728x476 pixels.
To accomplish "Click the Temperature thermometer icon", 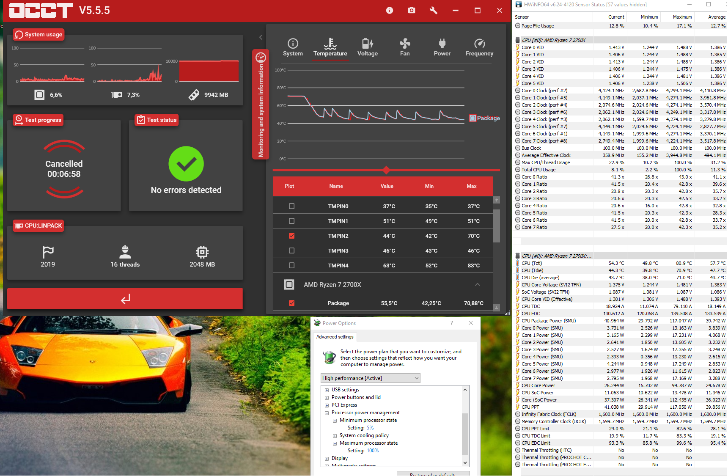I will [x=330, y=43].
